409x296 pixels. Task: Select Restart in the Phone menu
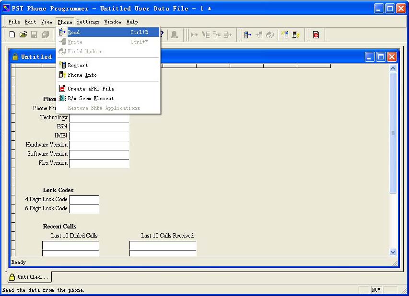point(78,65)
